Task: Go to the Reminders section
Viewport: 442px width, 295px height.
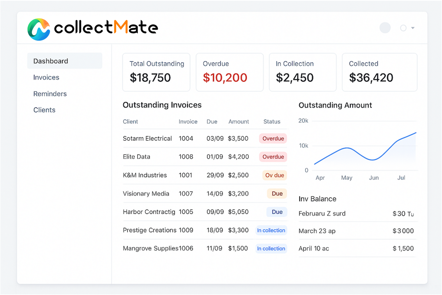Action: tap(50, 94)
